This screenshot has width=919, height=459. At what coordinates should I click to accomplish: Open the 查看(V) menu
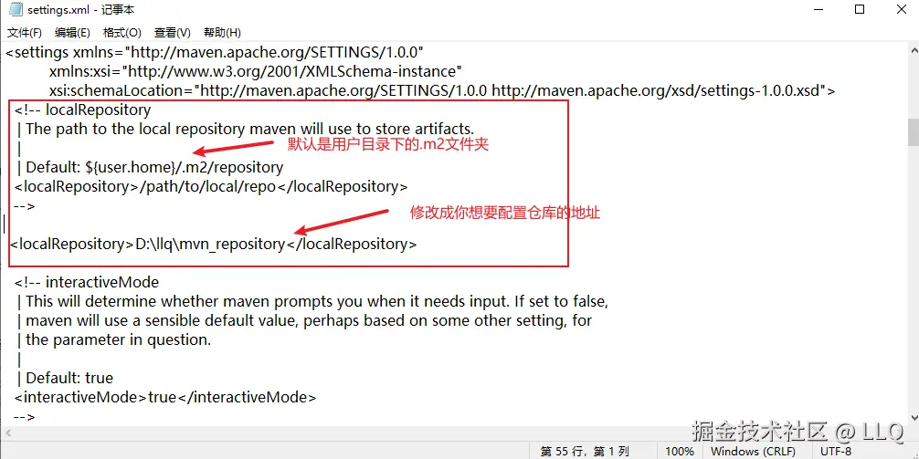[173, 33]
